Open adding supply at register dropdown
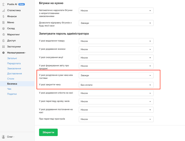185x141 pixels. point(116,110)
